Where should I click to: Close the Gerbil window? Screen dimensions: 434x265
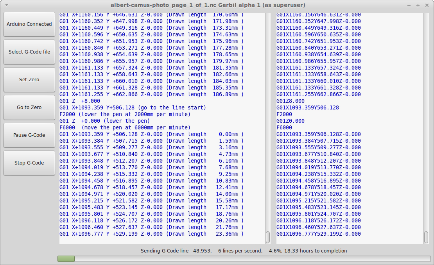point(426,5)
